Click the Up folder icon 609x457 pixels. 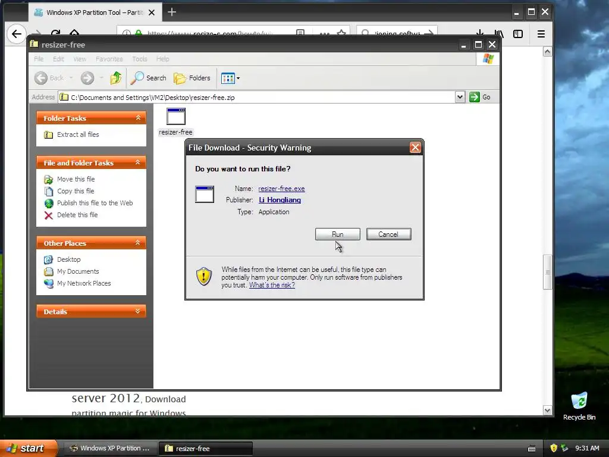tap(116, 78)
